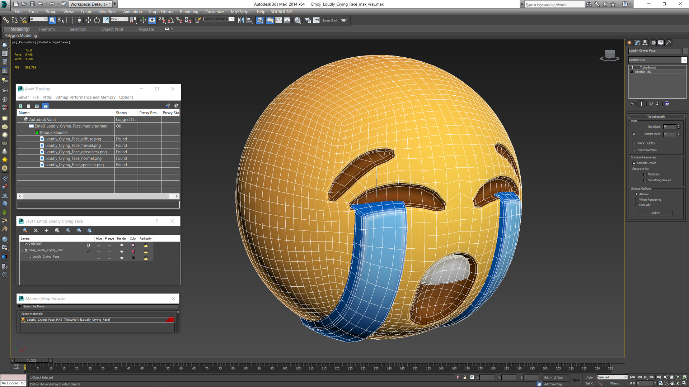Click the Play Animation button
The height and width of the screenshot is (387, 689).
[646, 377]
